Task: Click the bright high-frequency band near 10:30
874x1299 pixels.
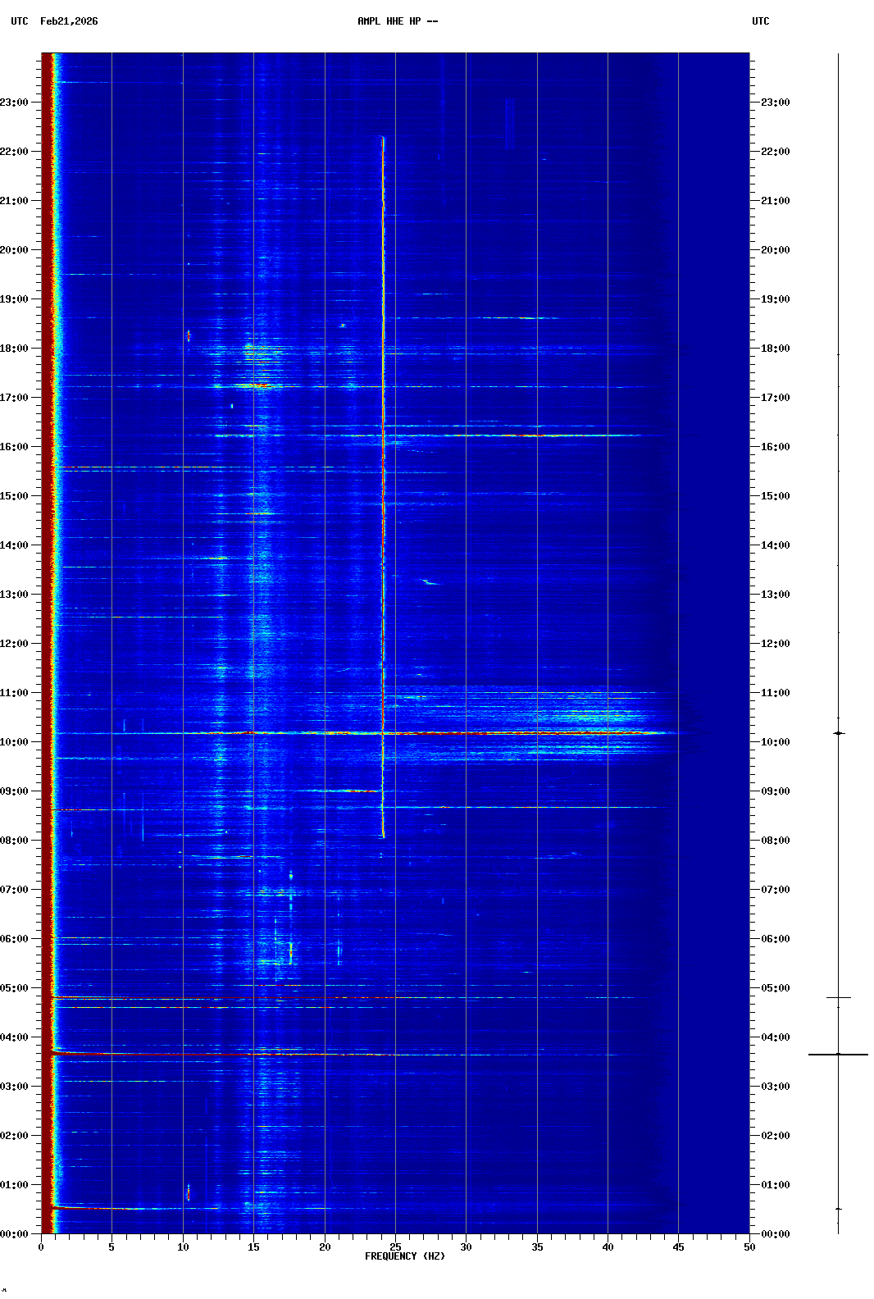Action: pyautogui.click(x=590, y=718)
